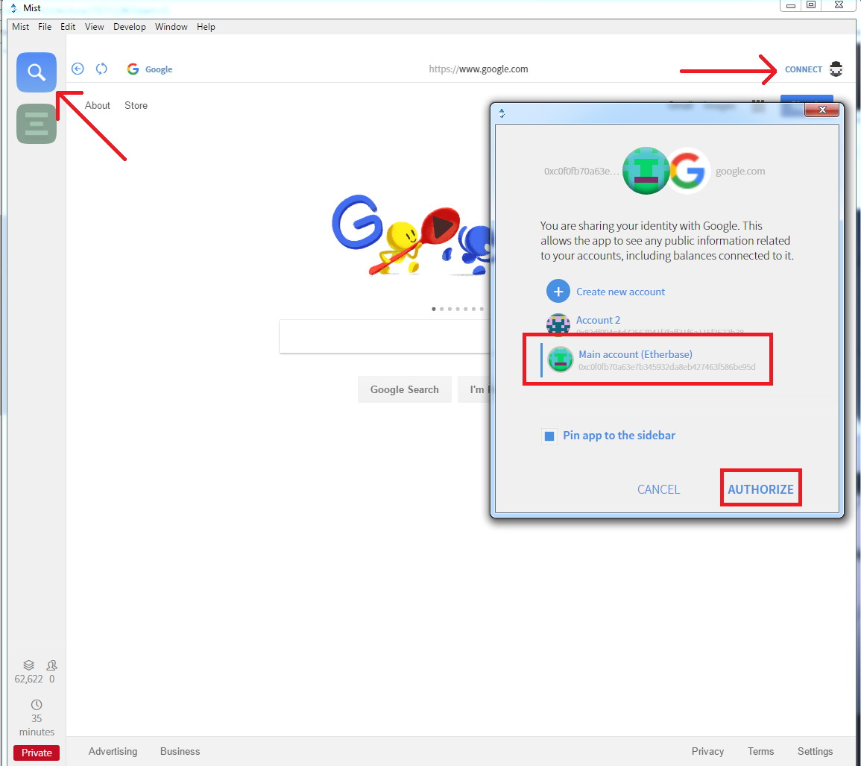Click the 62,622 block number
Screen dimensions: 861x766
point(28,679)
